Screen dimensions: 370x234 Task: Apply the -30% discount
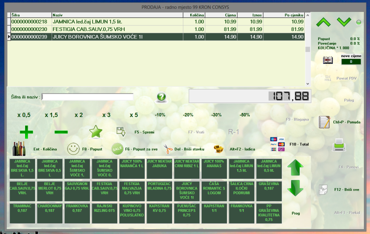point(216,115)
